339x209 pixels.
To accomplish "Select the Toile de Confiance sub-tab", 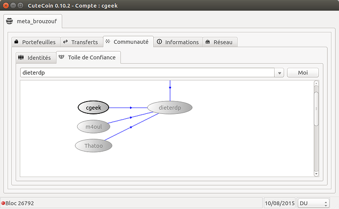I will pyautogui.click(x=88, y=57).
